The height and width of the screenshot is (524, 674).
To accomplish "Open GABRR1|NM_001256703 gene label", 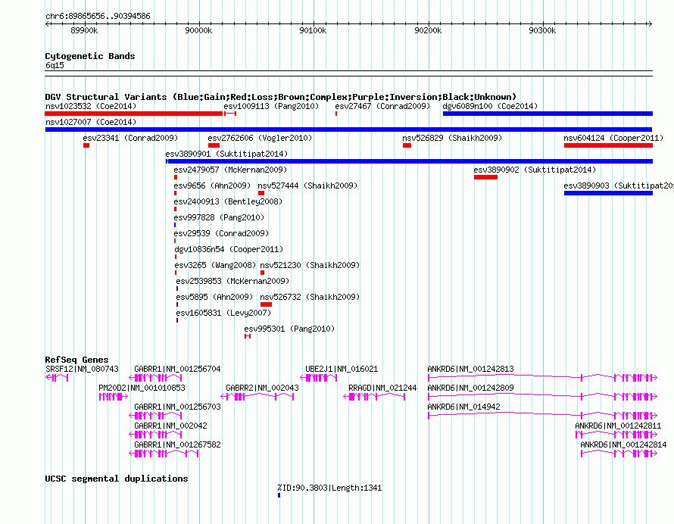I will pos(177,407).
